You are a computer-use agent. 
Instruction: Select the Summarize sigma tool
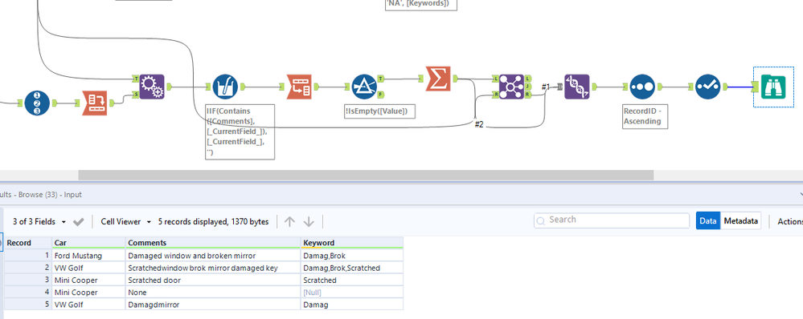click(438, 79)
